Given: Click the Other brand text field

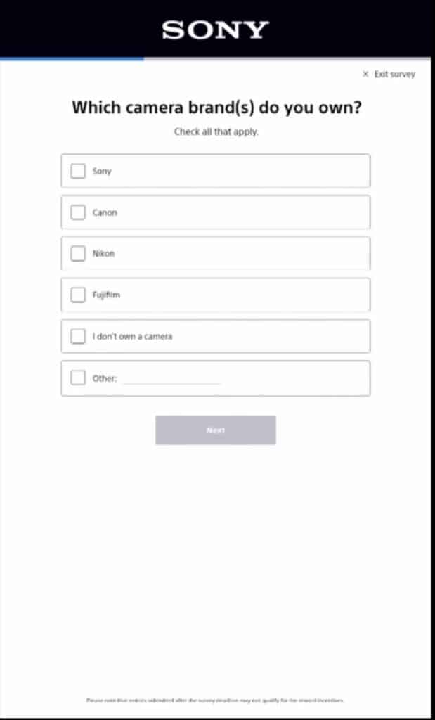Looking at the screenshot, I should 172,378.
